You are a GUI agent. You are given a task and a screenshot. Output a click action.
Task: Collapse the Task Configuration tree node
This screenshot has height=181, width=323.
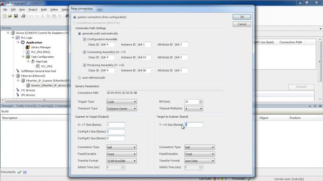(23, 57)
